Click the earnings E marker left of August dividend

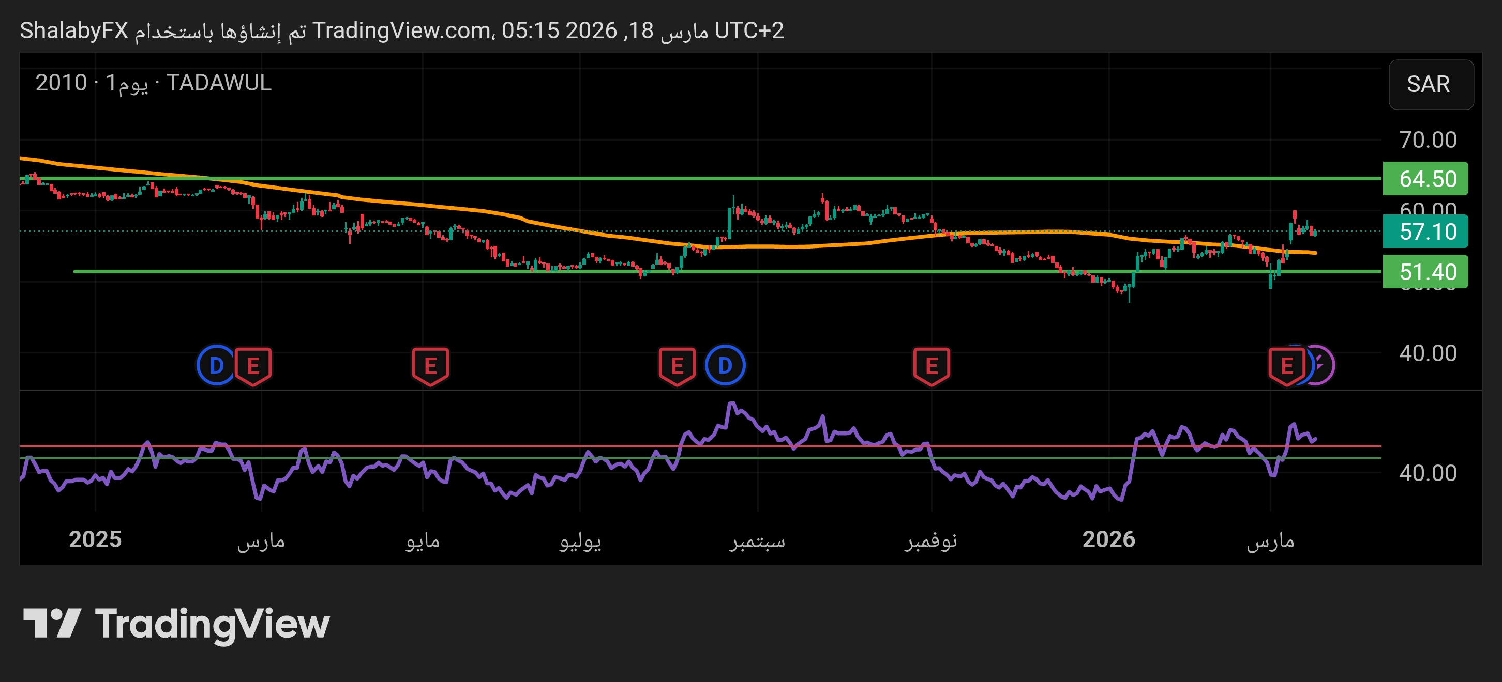[x=677, y=366]
